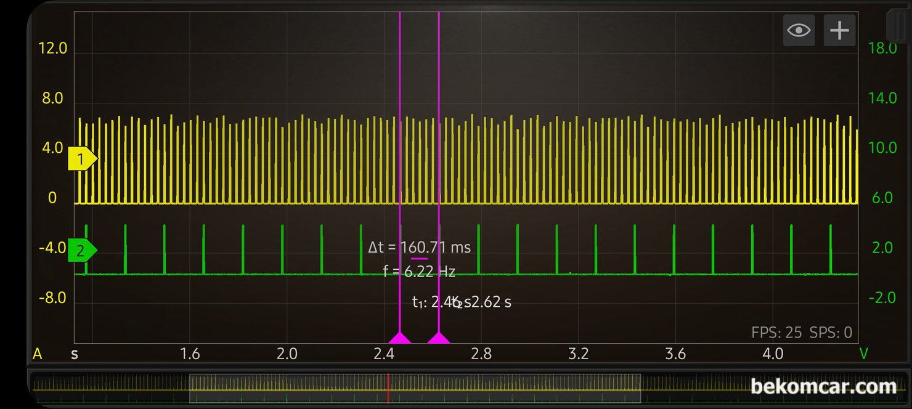Select the green channel 2 marker
This screenshot has height=409, width=912.
click(83, 250)
